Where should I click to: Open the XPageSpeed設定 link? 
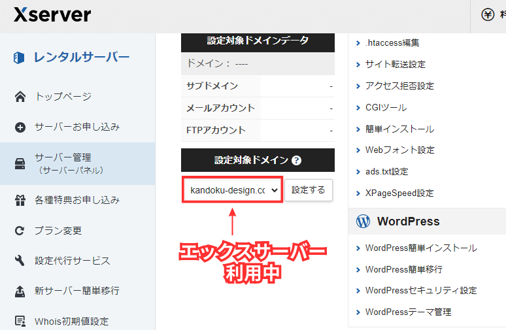pos(399,193)
